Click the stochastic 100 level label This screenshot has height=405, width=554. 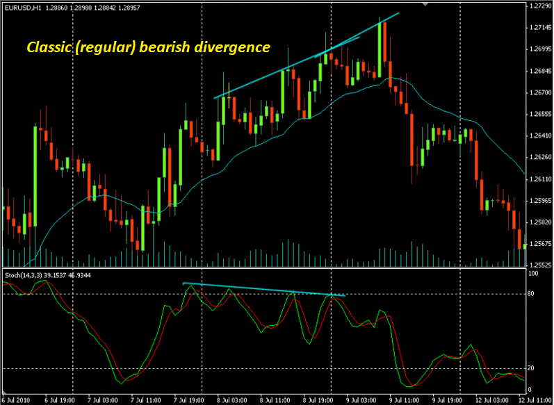[534, 274]
